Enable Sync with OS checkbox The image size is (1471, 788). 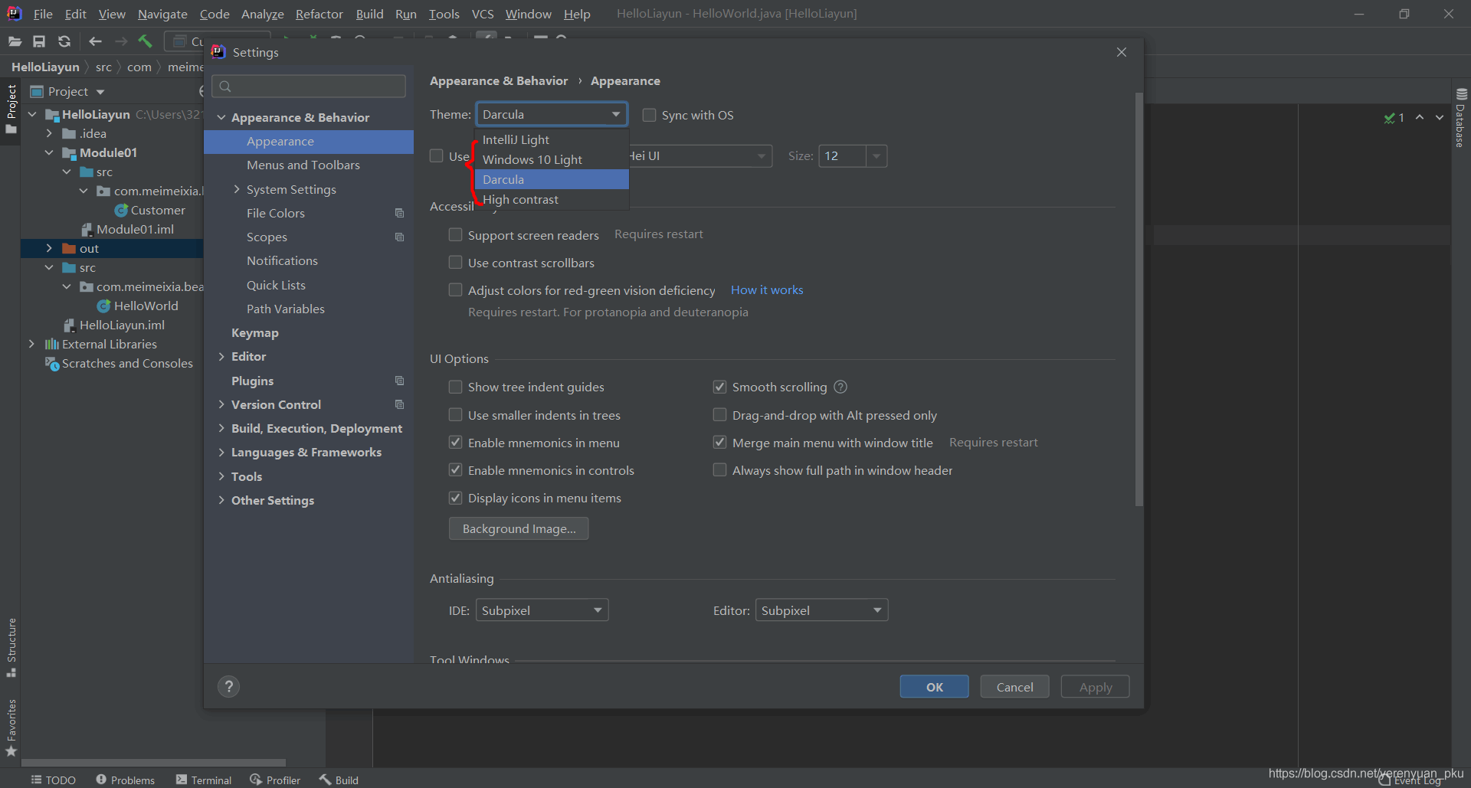[x=650, y=116]
